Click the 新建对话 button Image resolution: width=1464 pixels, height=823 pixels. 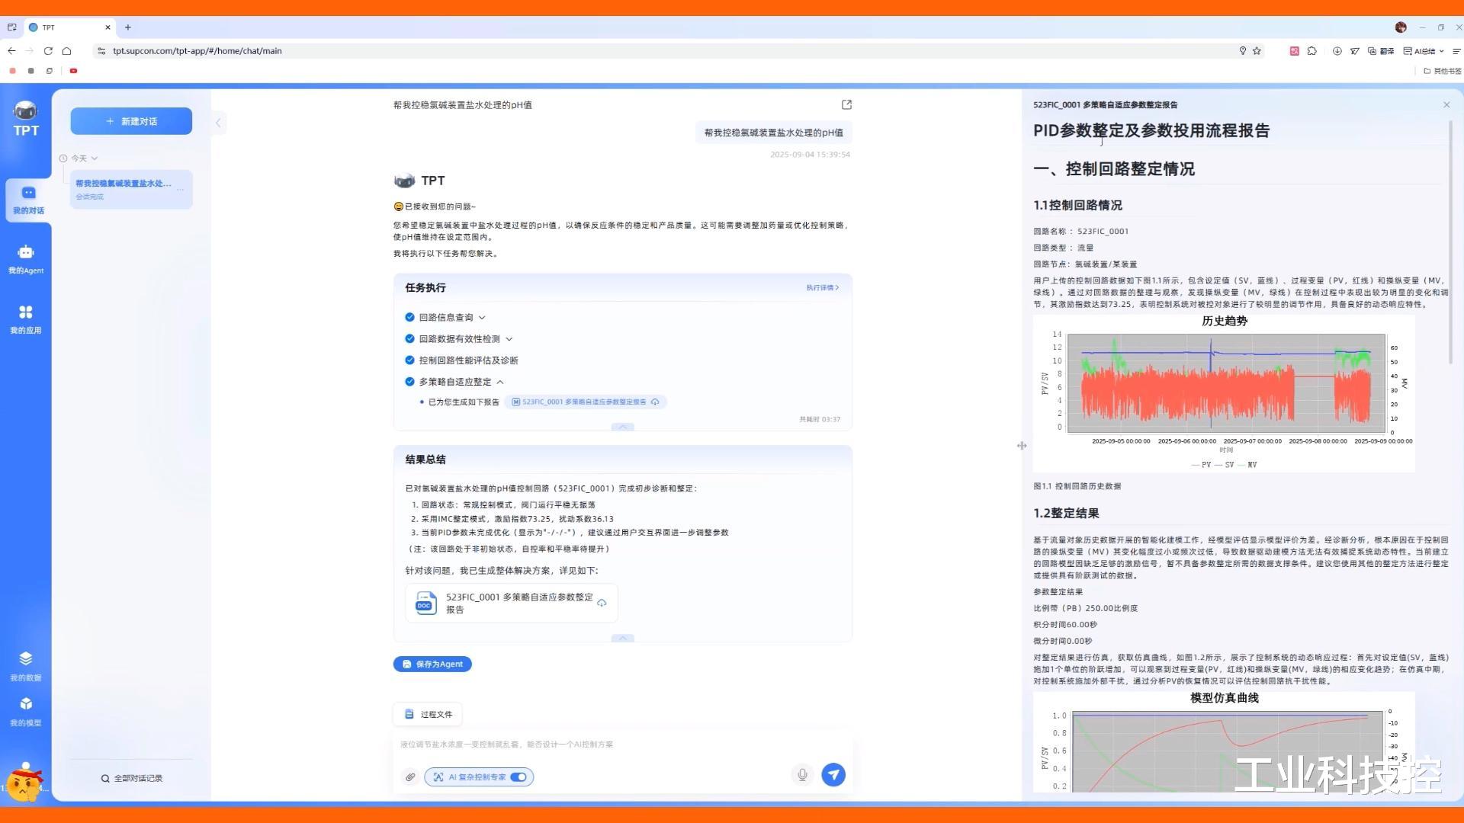(131, 121)
